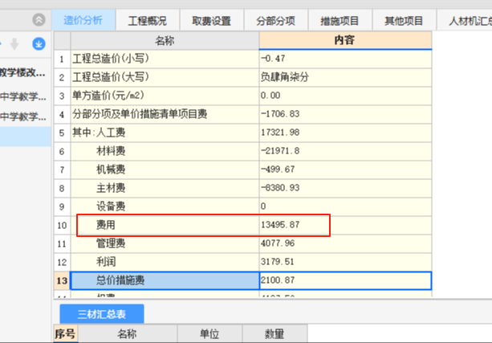Click the 序号 column header in the bottom table
The image size is (492, 343).
pyautogui.click(x=66, y=333)
